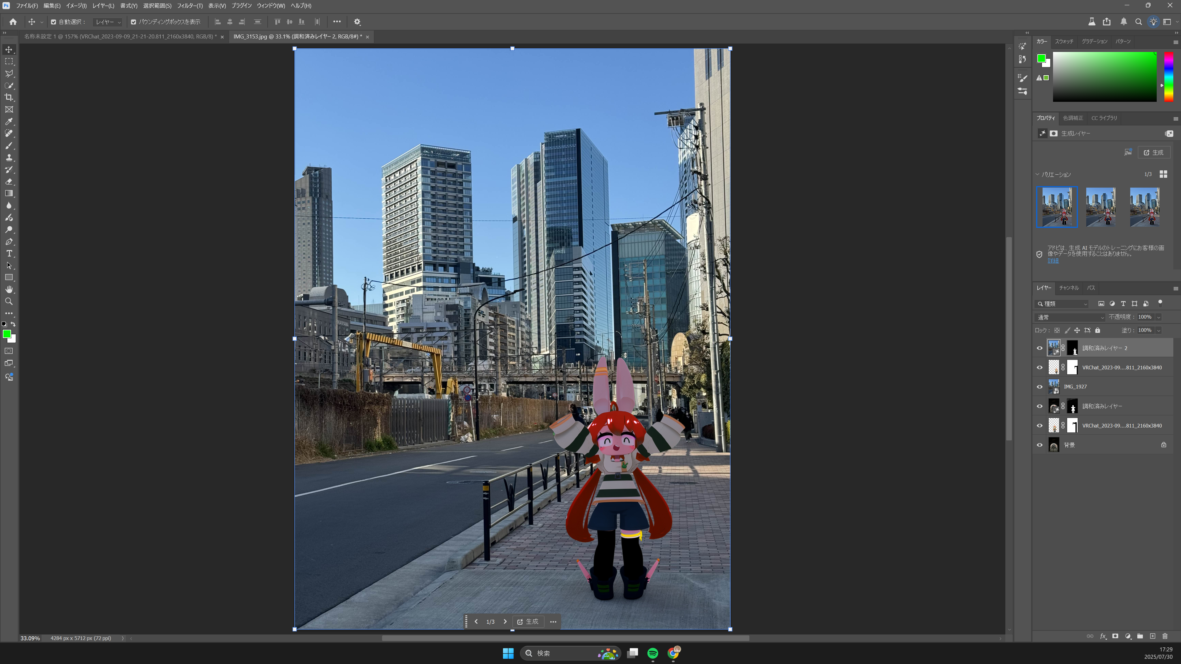
Task: Open task bar more options ellipsis
Action: (x=553, y=621)
